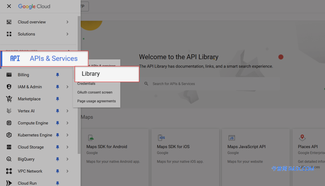
Task: Select APIs & Services in the sidebar
Action: (x=45, y=58)
